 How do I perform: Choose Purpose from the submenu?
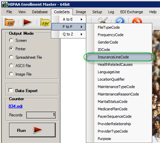119,139
